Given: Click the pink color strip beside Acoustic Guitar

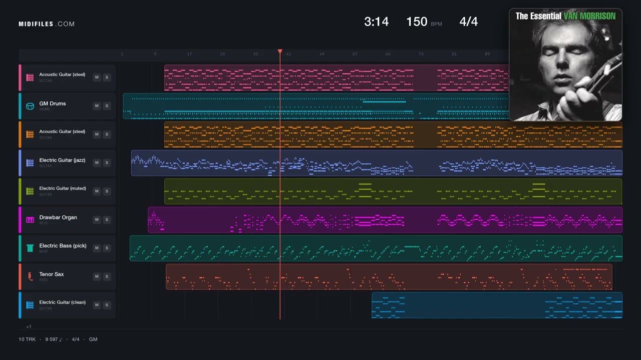Looking at the screenshot, I should [x=20, y=77].
